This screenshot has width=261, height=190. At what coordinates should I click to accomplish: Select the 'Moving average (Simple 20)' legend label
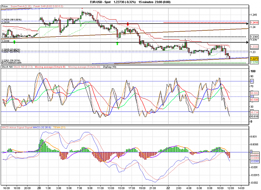pos(84,67)
